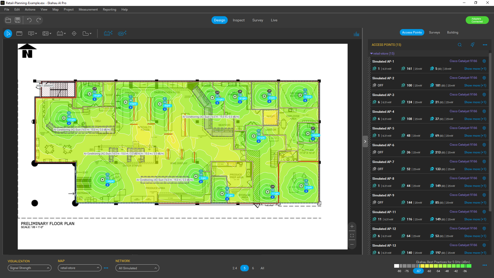Screen dimensions: 494x278
Task: Open the Signal Strength visualization dropdown
Action: (x=29, y=268)
